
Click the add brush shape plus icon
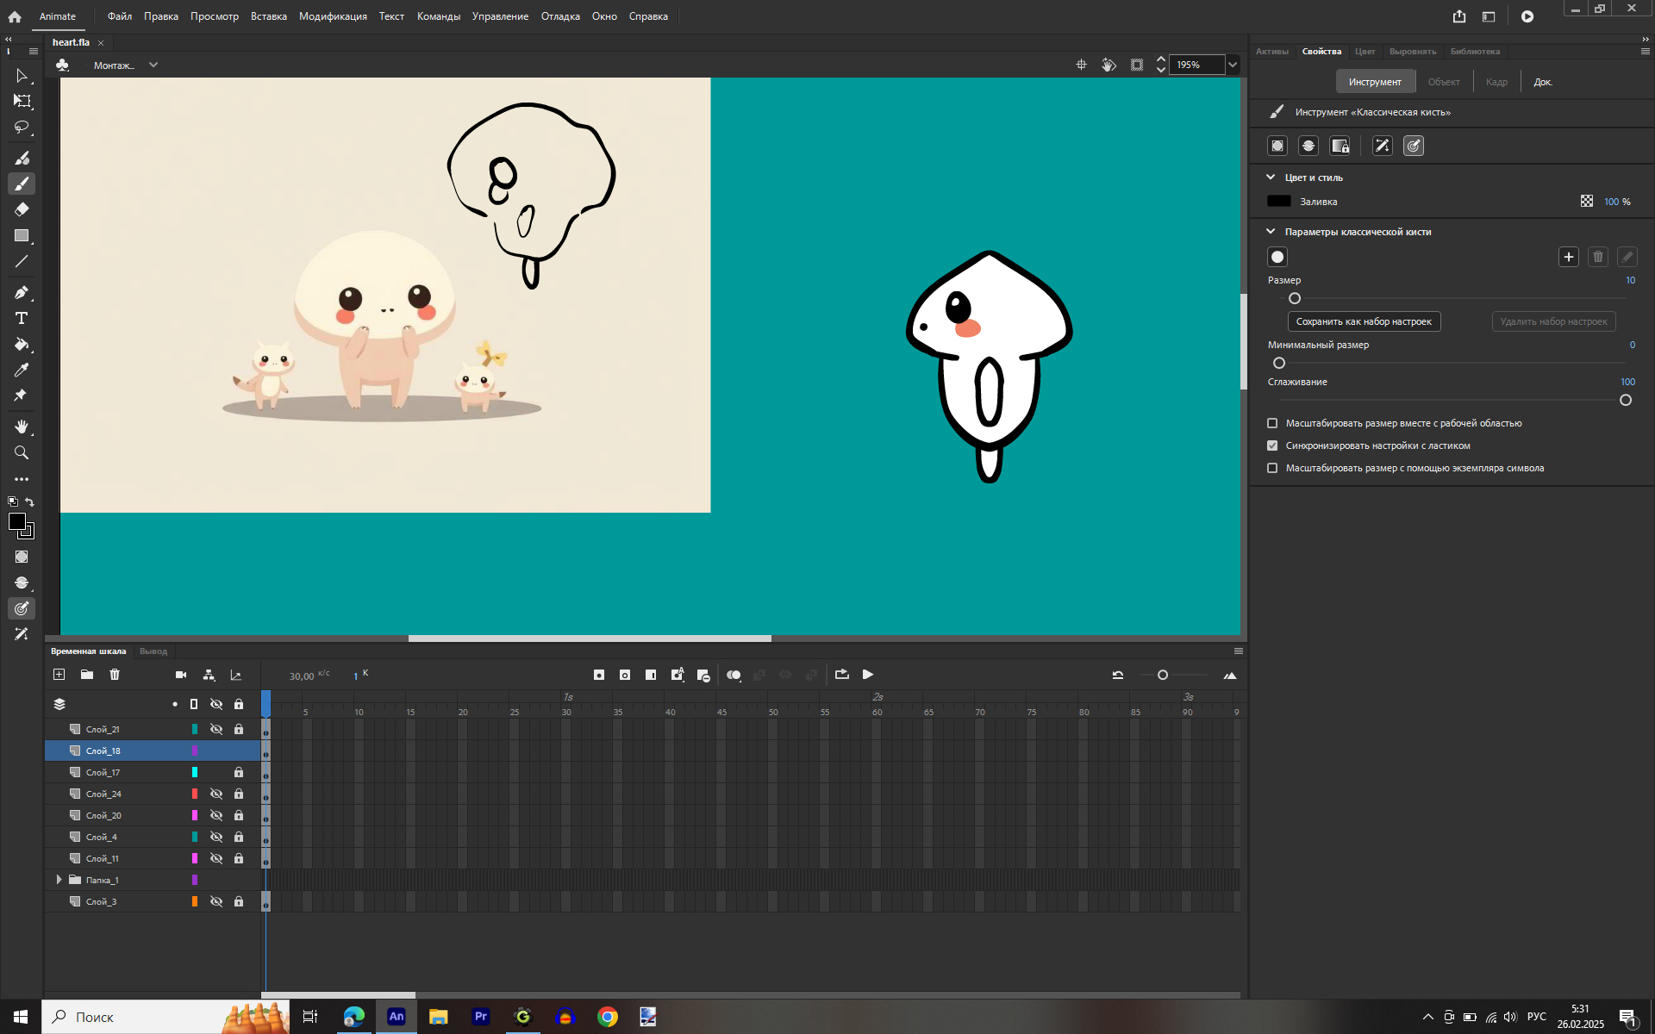(x=1568, y=257)
